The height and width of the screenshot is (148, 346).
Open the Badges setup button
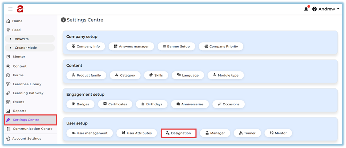[80, 104]
